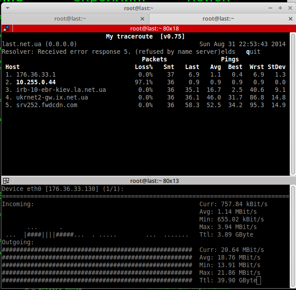Click the Loss% column header

tap(144, 67)
